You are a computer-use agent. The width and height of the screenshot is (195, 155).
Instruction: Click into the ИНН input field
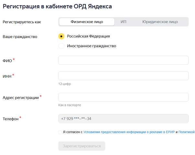(x=123, y=76)
